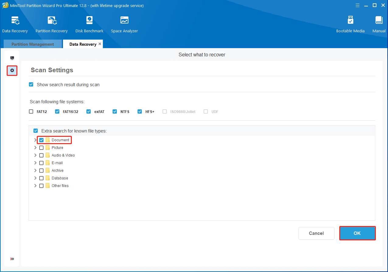Close the Data Recovery tab
The width and height of the screenshot is (388, 272).
(100, 44)
